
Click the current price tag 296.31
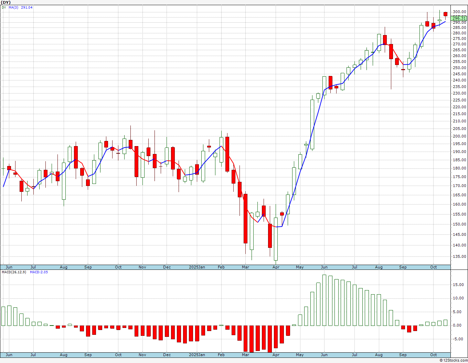click(x=459, y=18)
